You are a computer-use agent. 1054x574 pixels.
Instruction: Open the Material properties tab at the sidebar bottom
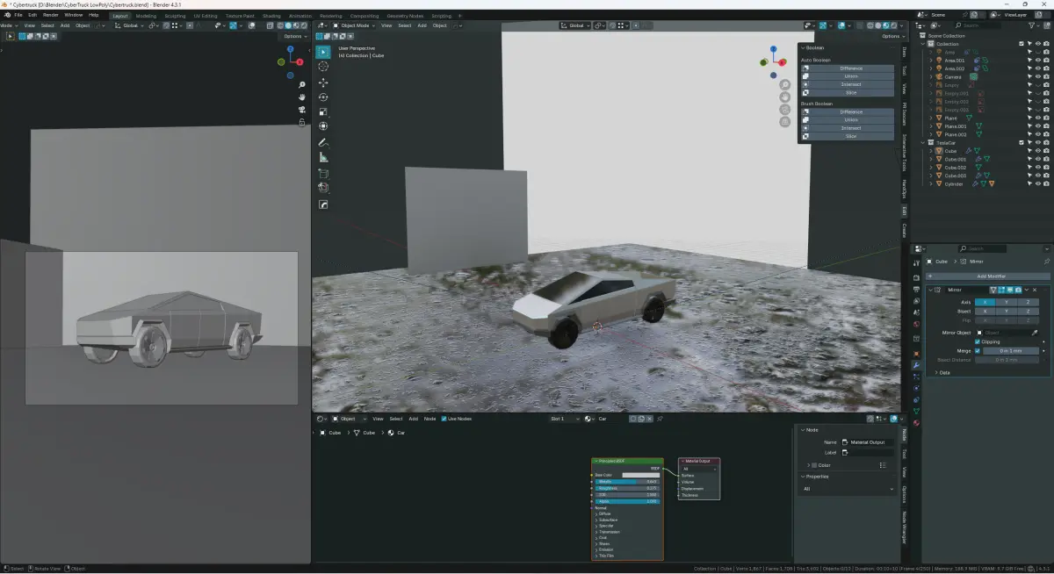pyautogui.click(x=916, y=422)
